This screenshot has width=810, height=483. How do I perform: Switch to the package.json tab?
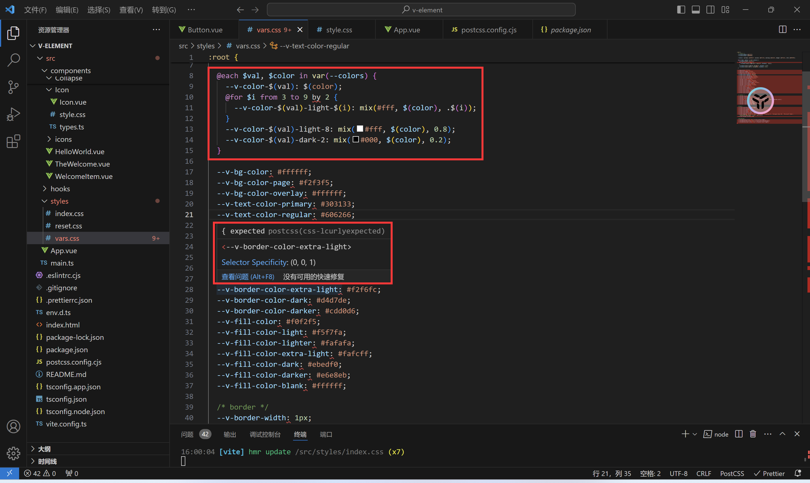(x=570, y=30)
